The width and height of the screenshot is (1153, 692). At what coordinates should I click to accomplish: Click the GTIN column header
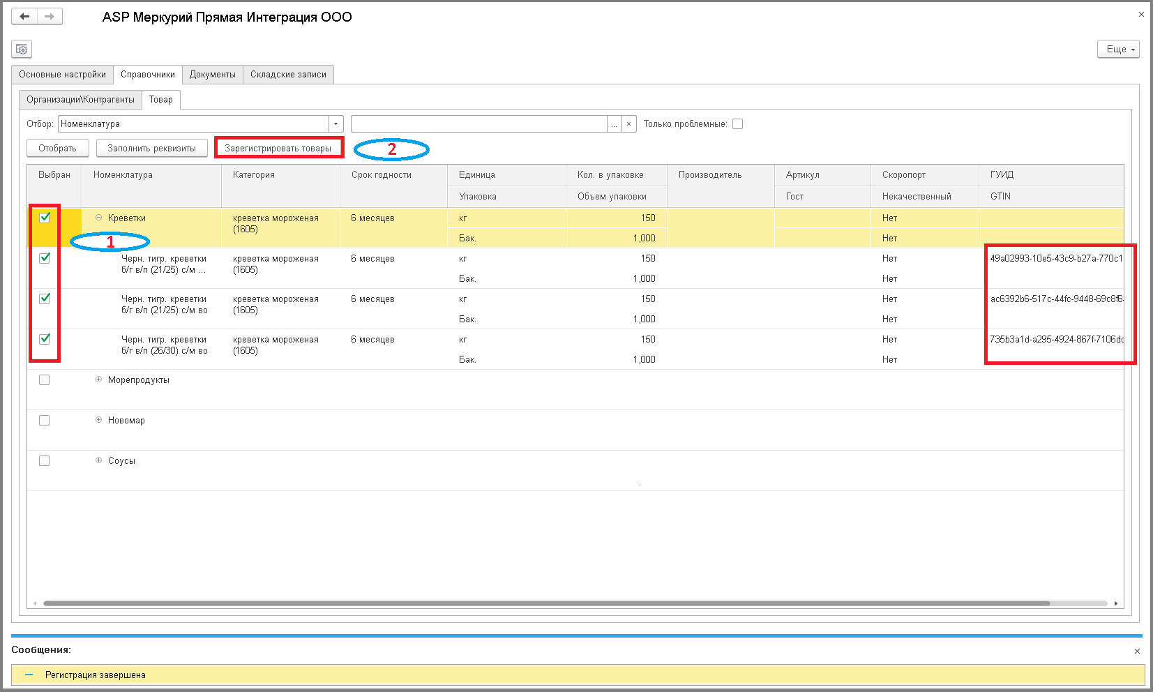pyautogui.click(x=1051, y=197)
